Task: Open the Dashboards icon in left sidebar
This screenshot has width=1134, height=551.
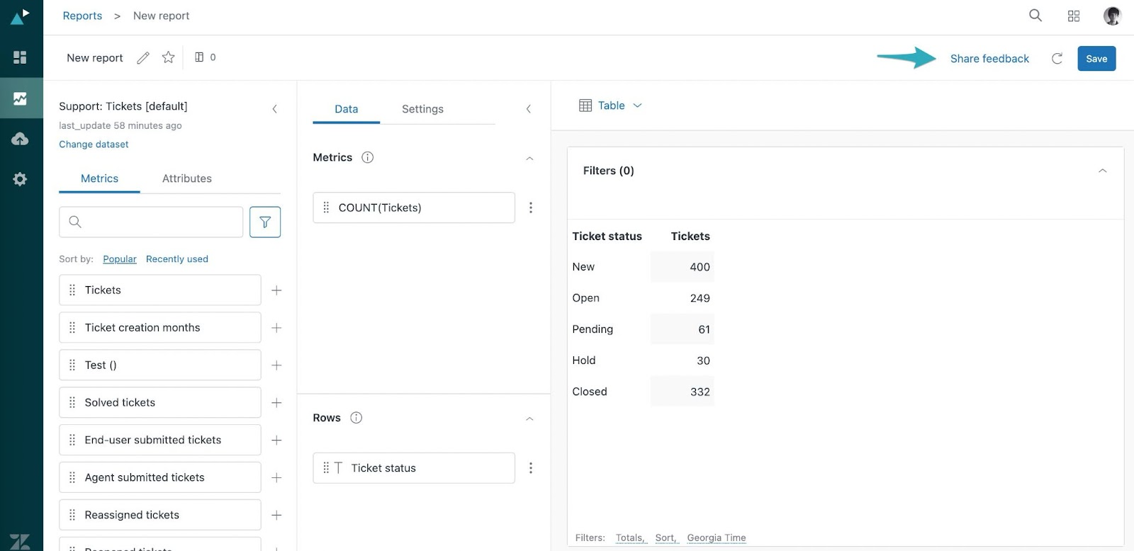Action: [20, 57]
